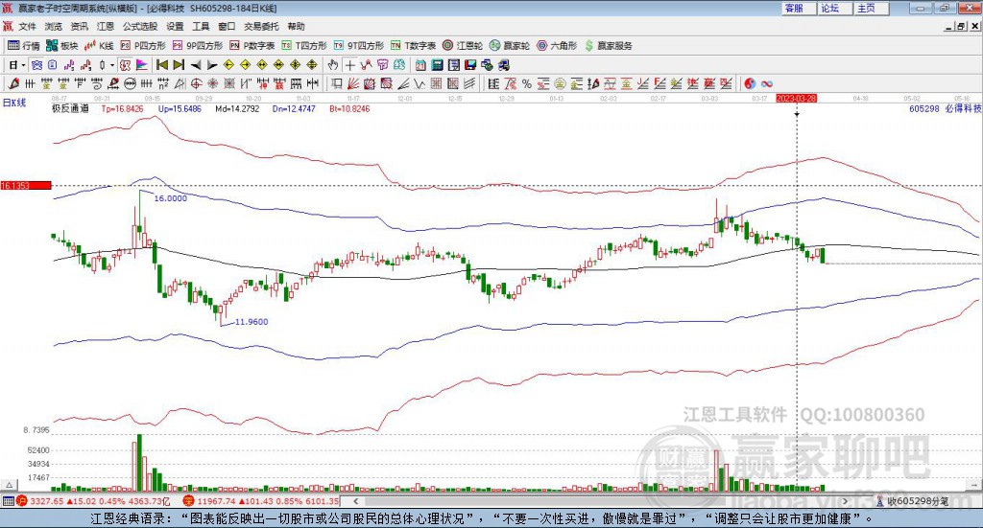Click the floppy disk save icon
This screenshot has width=983, height=528.
[x=470, y=65]
